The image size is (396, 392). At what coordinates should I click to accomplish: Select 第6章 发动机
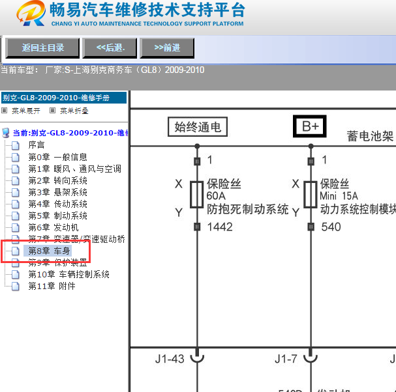[x=53, y=227]
